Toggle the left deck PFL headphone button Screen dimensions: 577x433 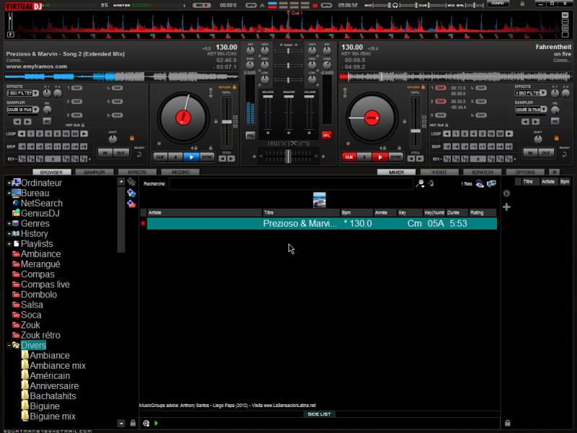coord(250,135)
